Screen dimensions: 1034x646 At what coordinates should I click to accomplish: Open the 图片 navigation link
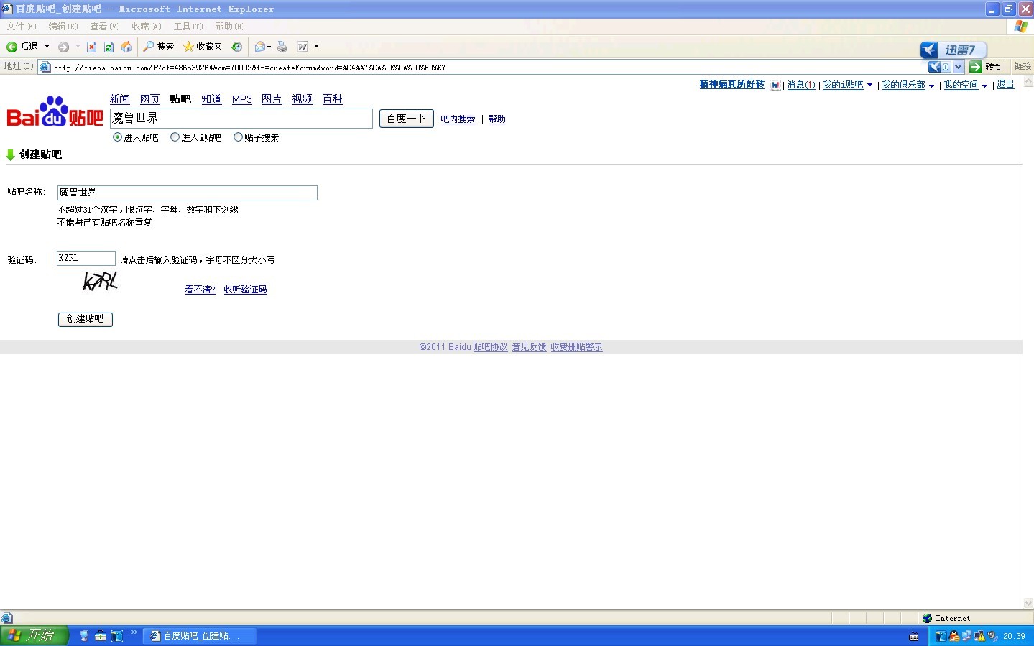pos(272,99)
